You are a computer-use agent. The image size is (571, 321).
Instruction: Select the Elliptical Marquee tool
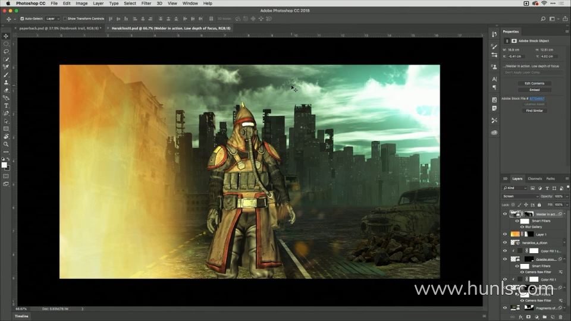[x=6, y=43]
